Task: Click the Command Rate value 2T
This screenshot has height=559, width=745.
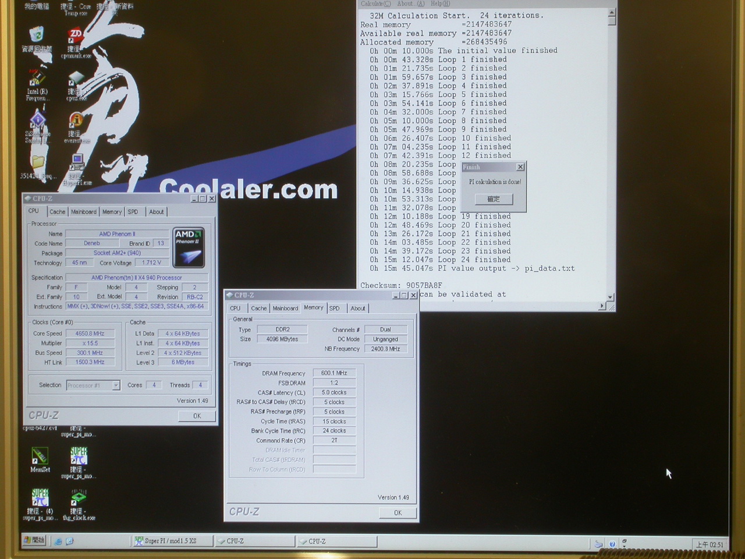Action: (x=334, y=441)
